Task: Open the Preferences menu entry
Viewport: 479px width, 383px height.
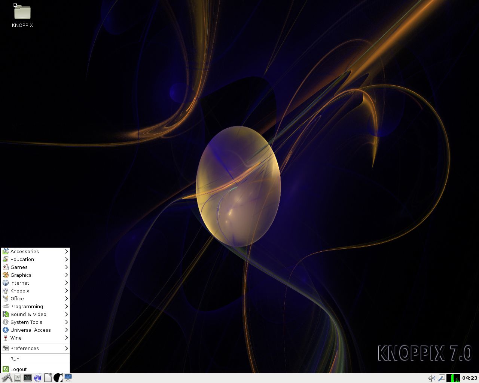Action: (25, 348)
